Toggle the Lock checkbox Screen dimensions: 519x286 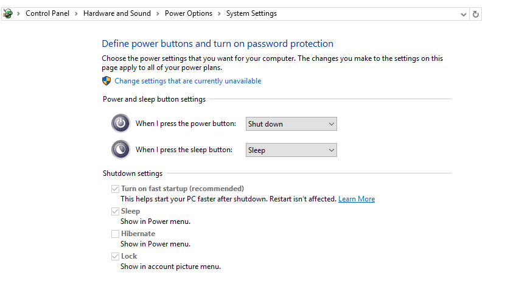(115, 256)
